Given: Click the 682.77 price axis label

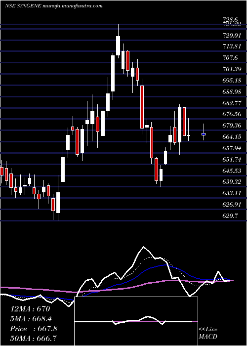Looking at the screenshot, I should point(232,103).
